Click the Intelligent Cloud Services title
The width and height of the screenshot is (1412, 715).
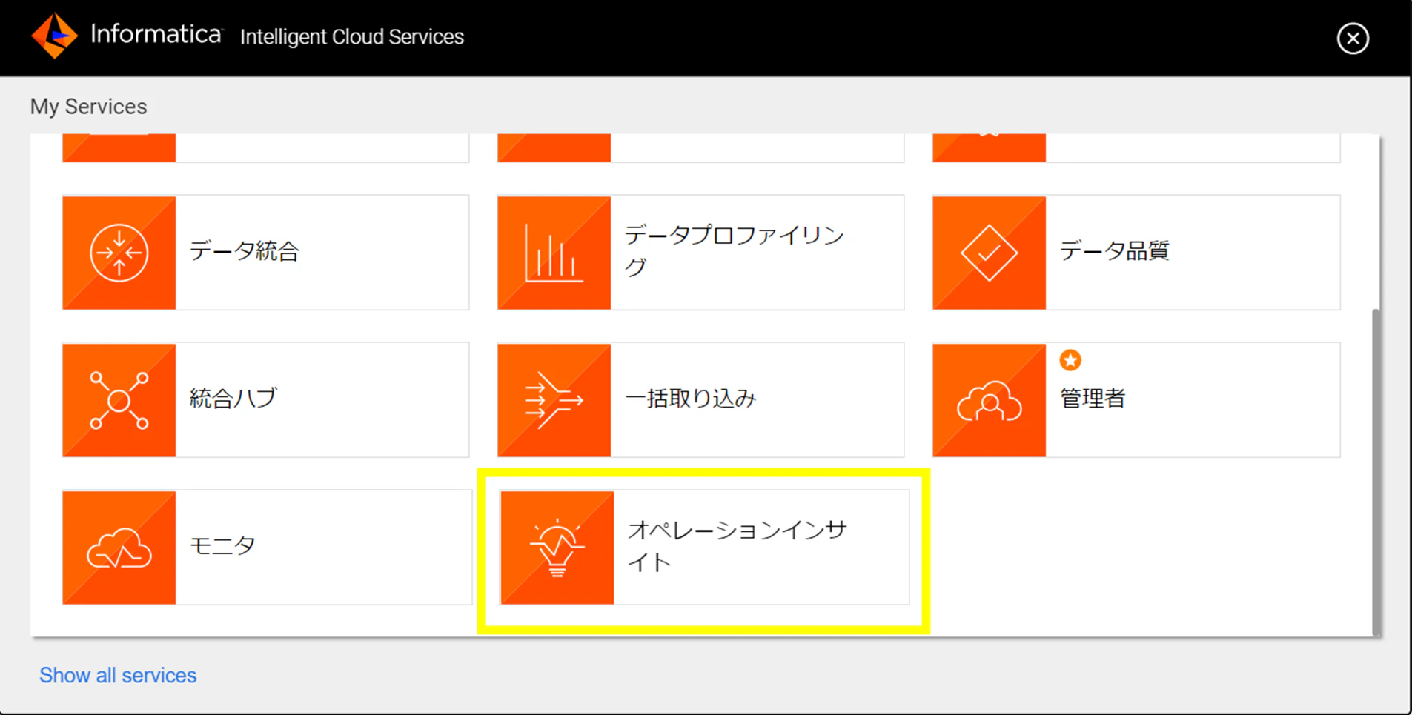tap(352, 37)
